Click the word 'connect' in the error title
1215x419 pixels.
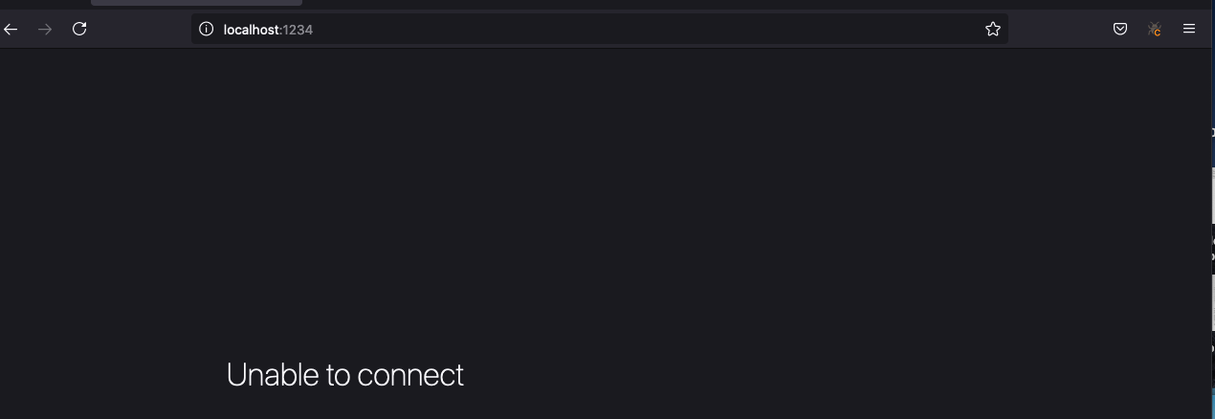coord(410,375)
